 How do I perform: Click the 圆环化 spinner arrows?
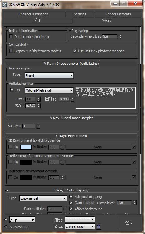(72, 99)
